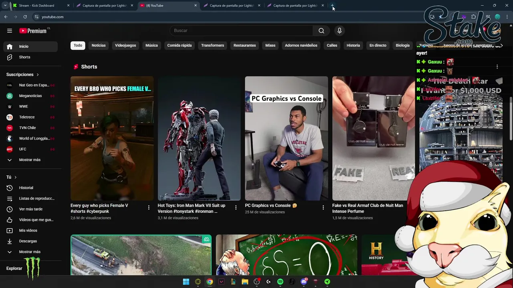Open the aerial road accident video thumbnail
This screenshot has height=288, width=513.
(141, 255)
